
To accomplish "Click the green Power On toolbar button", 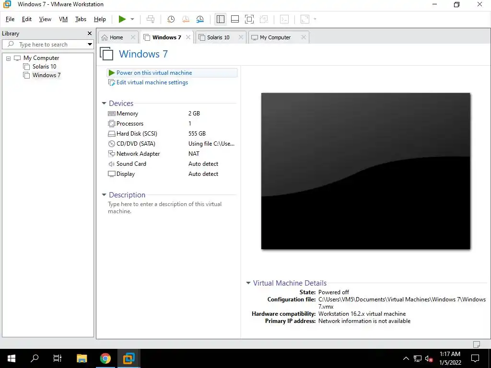I will [122, 19].
